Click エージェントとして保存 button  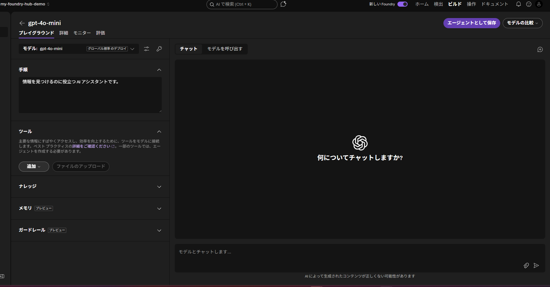tap(472, 23)
